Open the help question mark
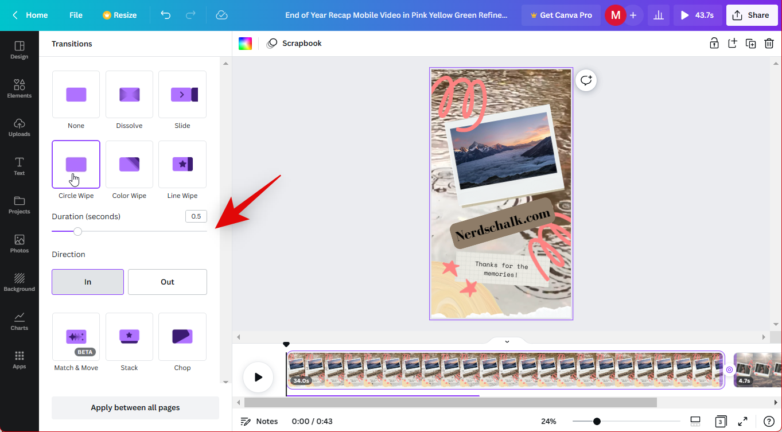Image resolution: width=782 pixels, height=432 pixels. pos(769,421)
